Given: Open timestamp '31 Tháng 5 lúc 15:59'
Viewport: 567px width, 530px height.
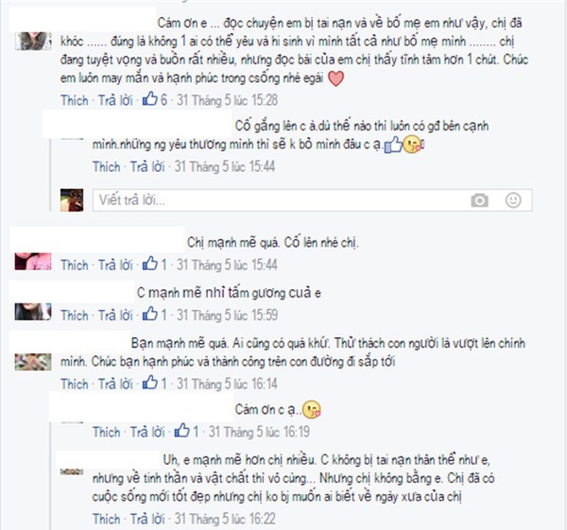Looking at the screenshot, I should click(227, 316).
